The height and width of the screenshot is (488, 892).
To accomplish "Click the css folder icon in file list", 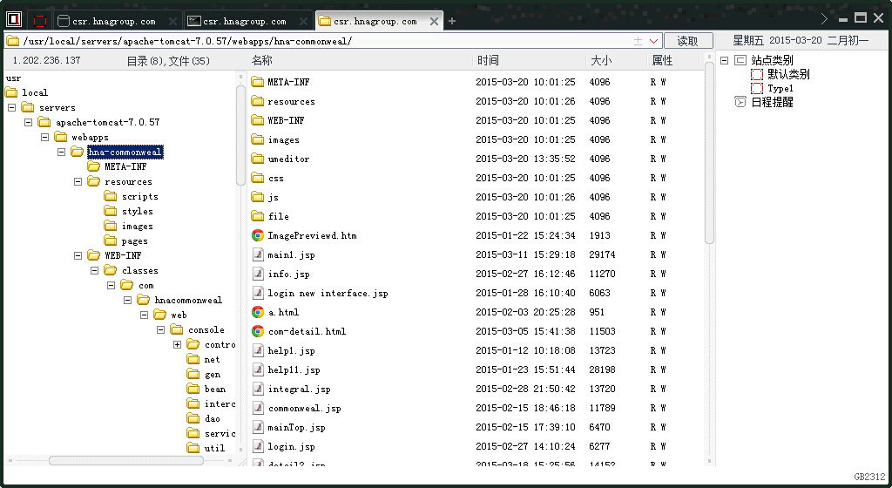I will pos(258,178).
